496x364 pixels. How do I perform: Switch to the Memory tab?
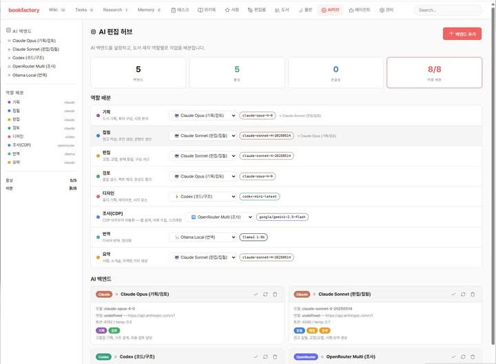click(x=149, y=10)
